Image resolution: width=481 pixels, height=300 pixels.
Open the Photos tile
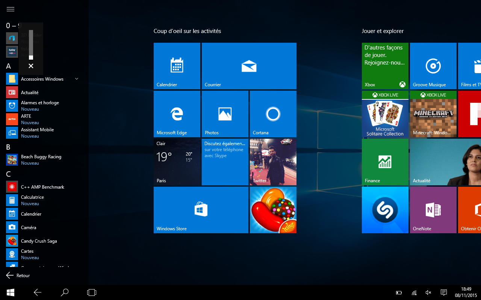(225, 114)
